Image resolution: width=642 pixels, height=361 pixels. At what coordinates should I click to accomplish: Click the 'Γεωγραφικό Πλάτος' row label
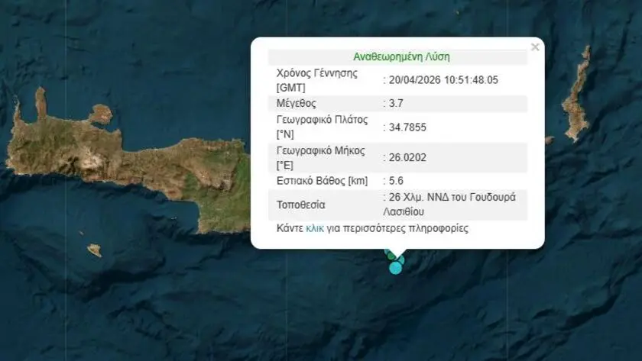coord(323,120)
